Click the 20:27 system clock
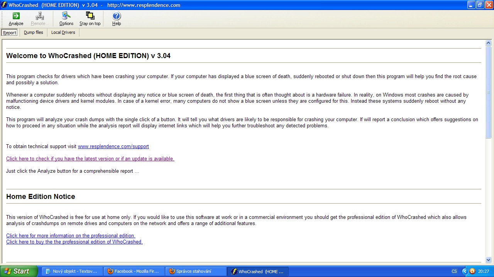Viewport: 494px width, 277px height. 484,271
